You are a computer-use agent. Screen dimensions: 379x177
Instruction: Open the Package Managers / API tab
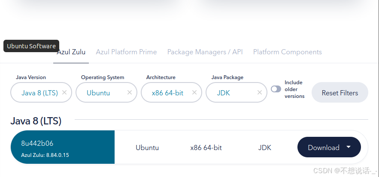205,52
